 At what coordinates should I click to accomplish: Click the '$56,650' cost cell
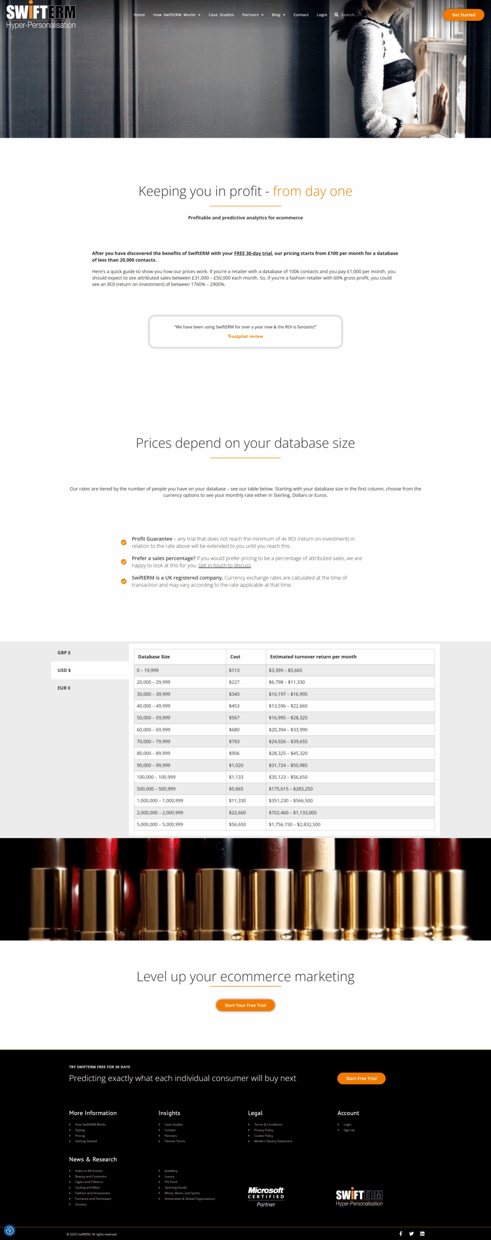tap(246, 824)
